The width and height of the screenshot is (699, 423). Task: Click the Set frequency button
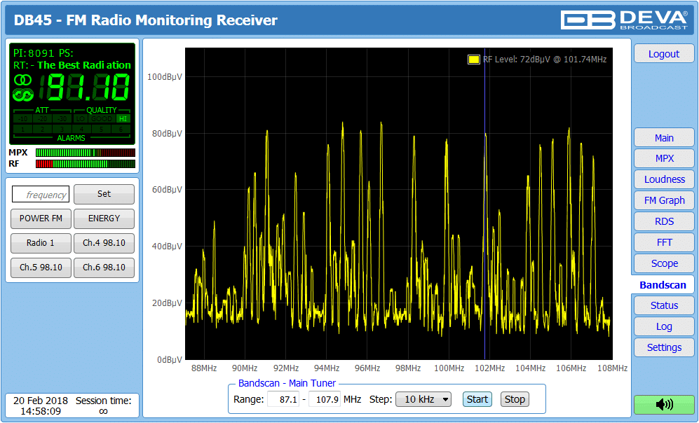coord(104,194)
